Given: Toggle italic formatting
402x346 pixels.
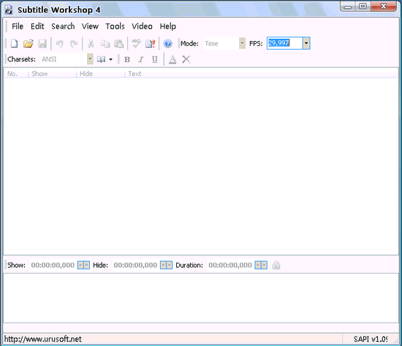Looking at the screenshot, I should tap(141, 59).
